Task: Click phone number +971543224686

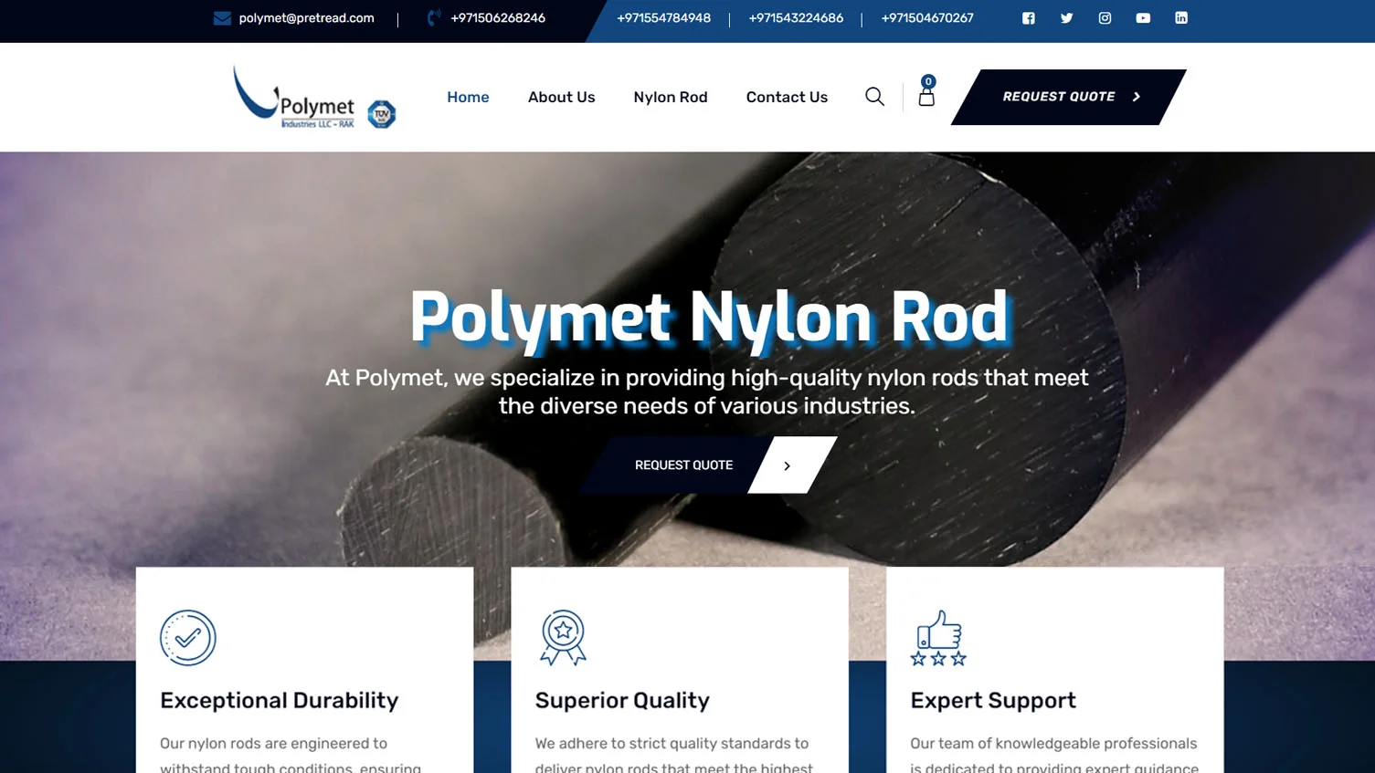Action: click(796, 18)
